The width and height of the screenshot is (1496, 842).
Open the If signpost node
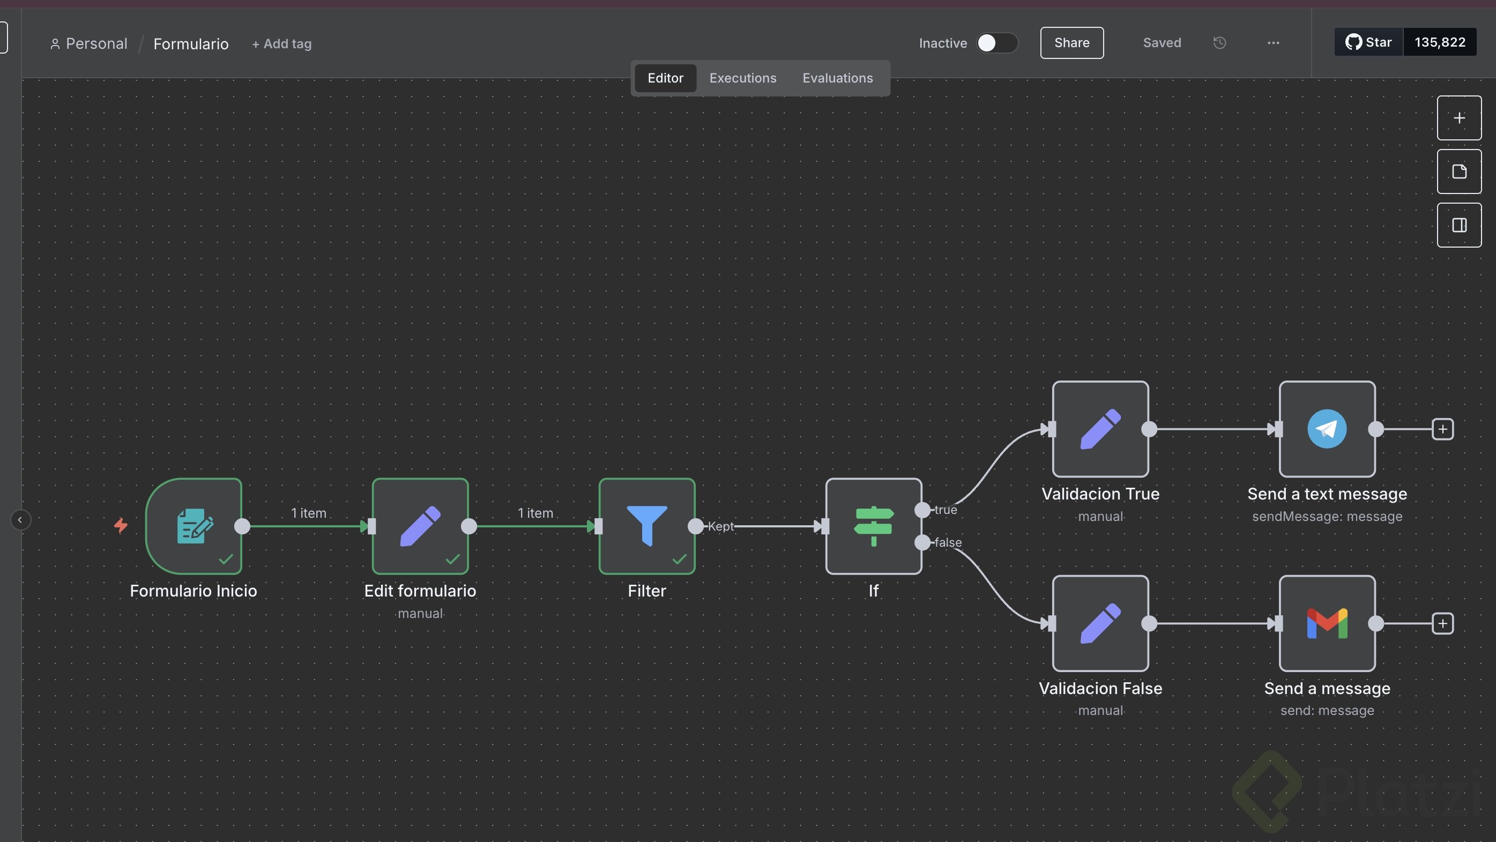tap(873, 526)
